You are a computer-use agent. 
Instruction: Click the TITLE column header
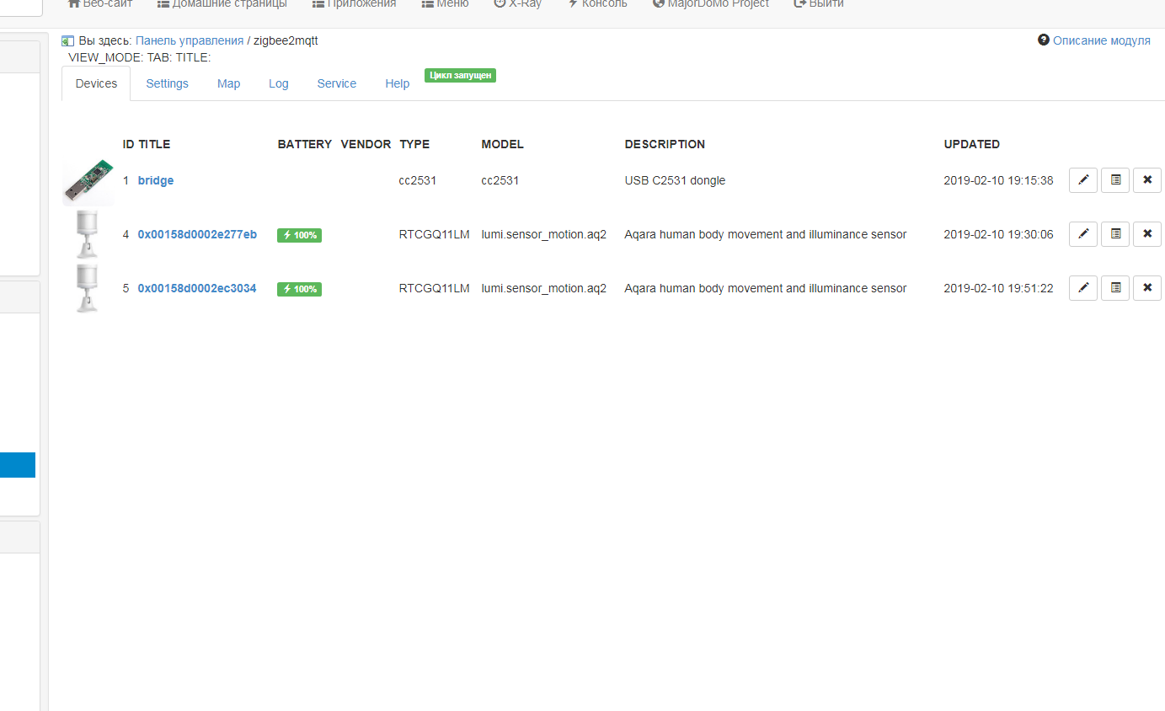pyautogui.click(x=154, y=144)
